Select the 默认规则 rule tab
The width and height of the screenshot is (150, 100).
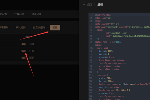pyautogui.click(x=21, y=27)
